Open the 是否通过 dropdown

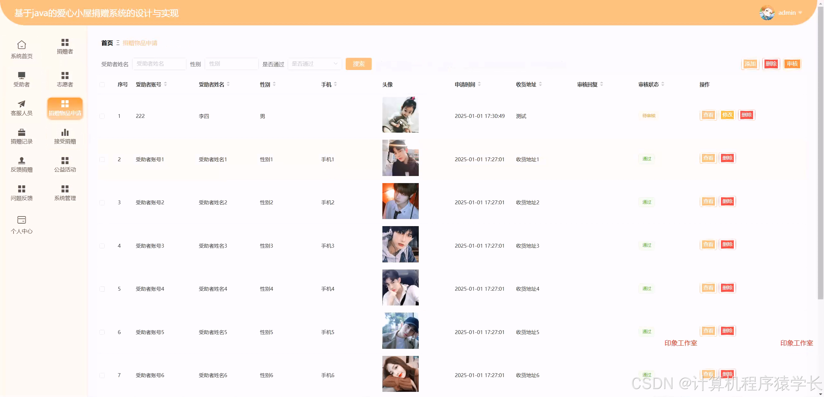pyautogui.click(x=314, y=64)
